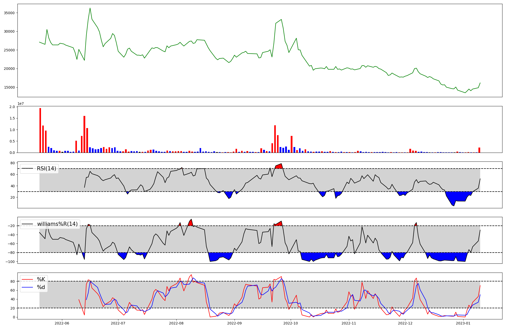Click the 1e7 volume scale label
Screen dimensions: 506x329
coord(20,104)
